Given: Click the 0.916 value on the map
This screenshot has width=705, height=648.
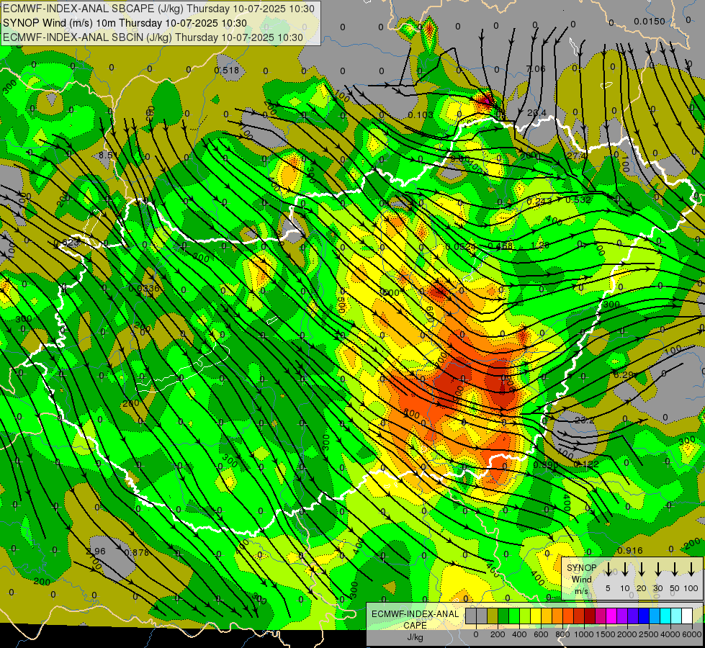Looking at the screenshot, I should pos(630,550).
